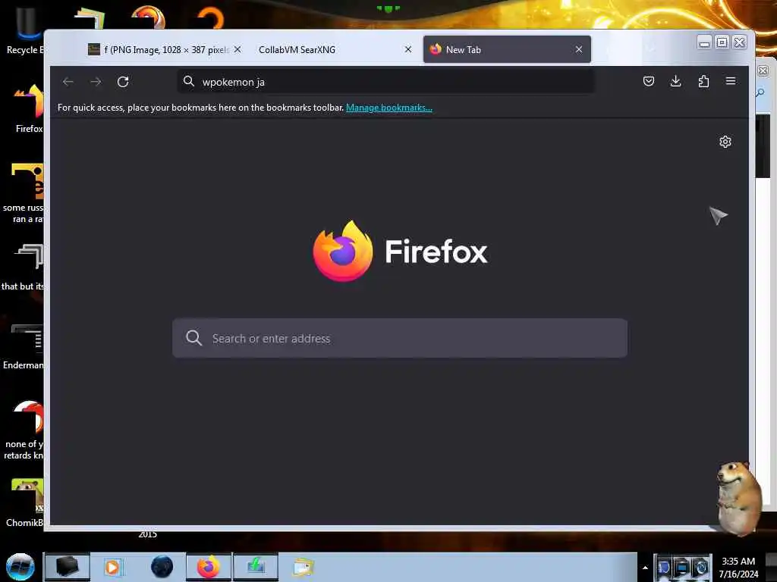Open the media player taskbar icon
This screenshot has width=777, height=582.
pyautogui.click(x=112, y=567)
